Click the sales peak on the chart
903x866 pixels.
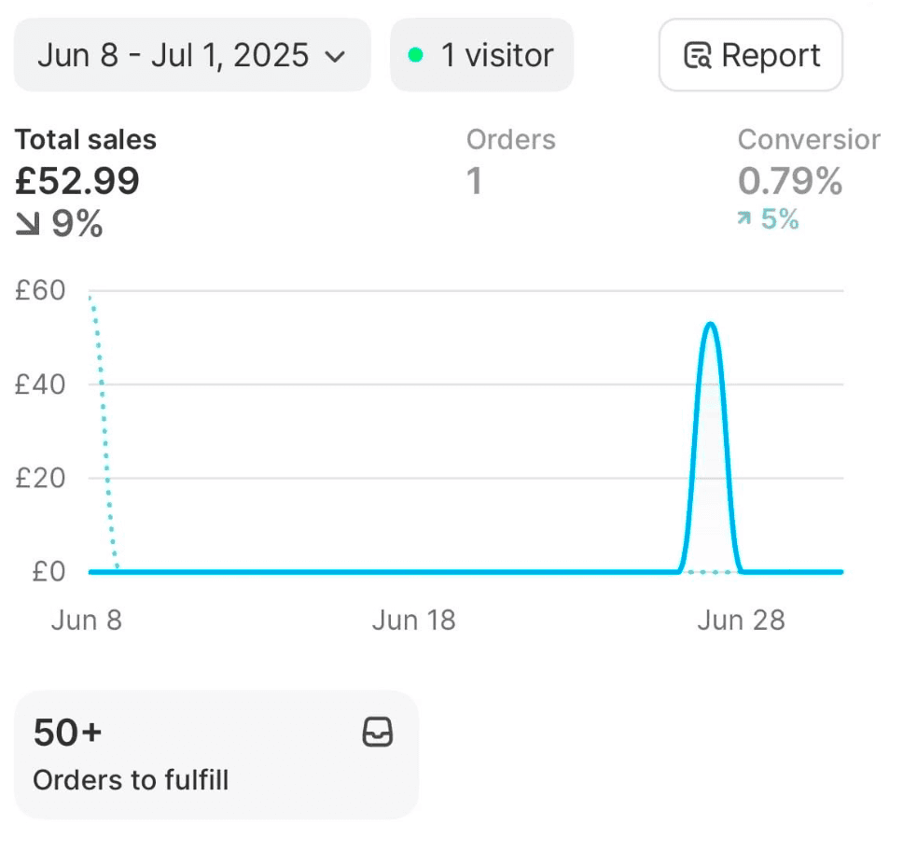tap(710, 325)
